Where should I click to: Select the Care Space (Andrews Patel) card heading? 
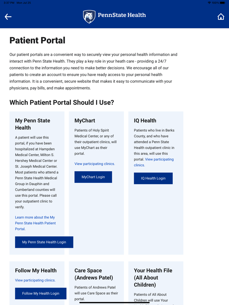pos(94,274)
